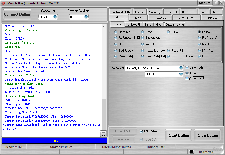The width and height of the screenshot is (225, 155).
Task: Switch to the Qualcomm tab
Action: click(160, 18)
